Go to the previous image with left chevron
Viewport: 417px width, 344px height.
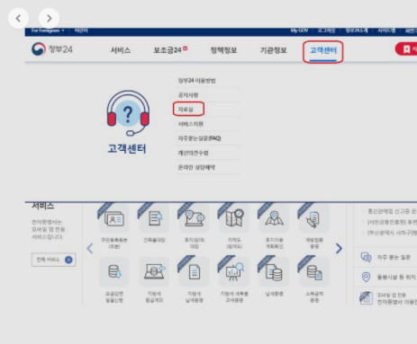pyautogui.click(x=18, y=18)
